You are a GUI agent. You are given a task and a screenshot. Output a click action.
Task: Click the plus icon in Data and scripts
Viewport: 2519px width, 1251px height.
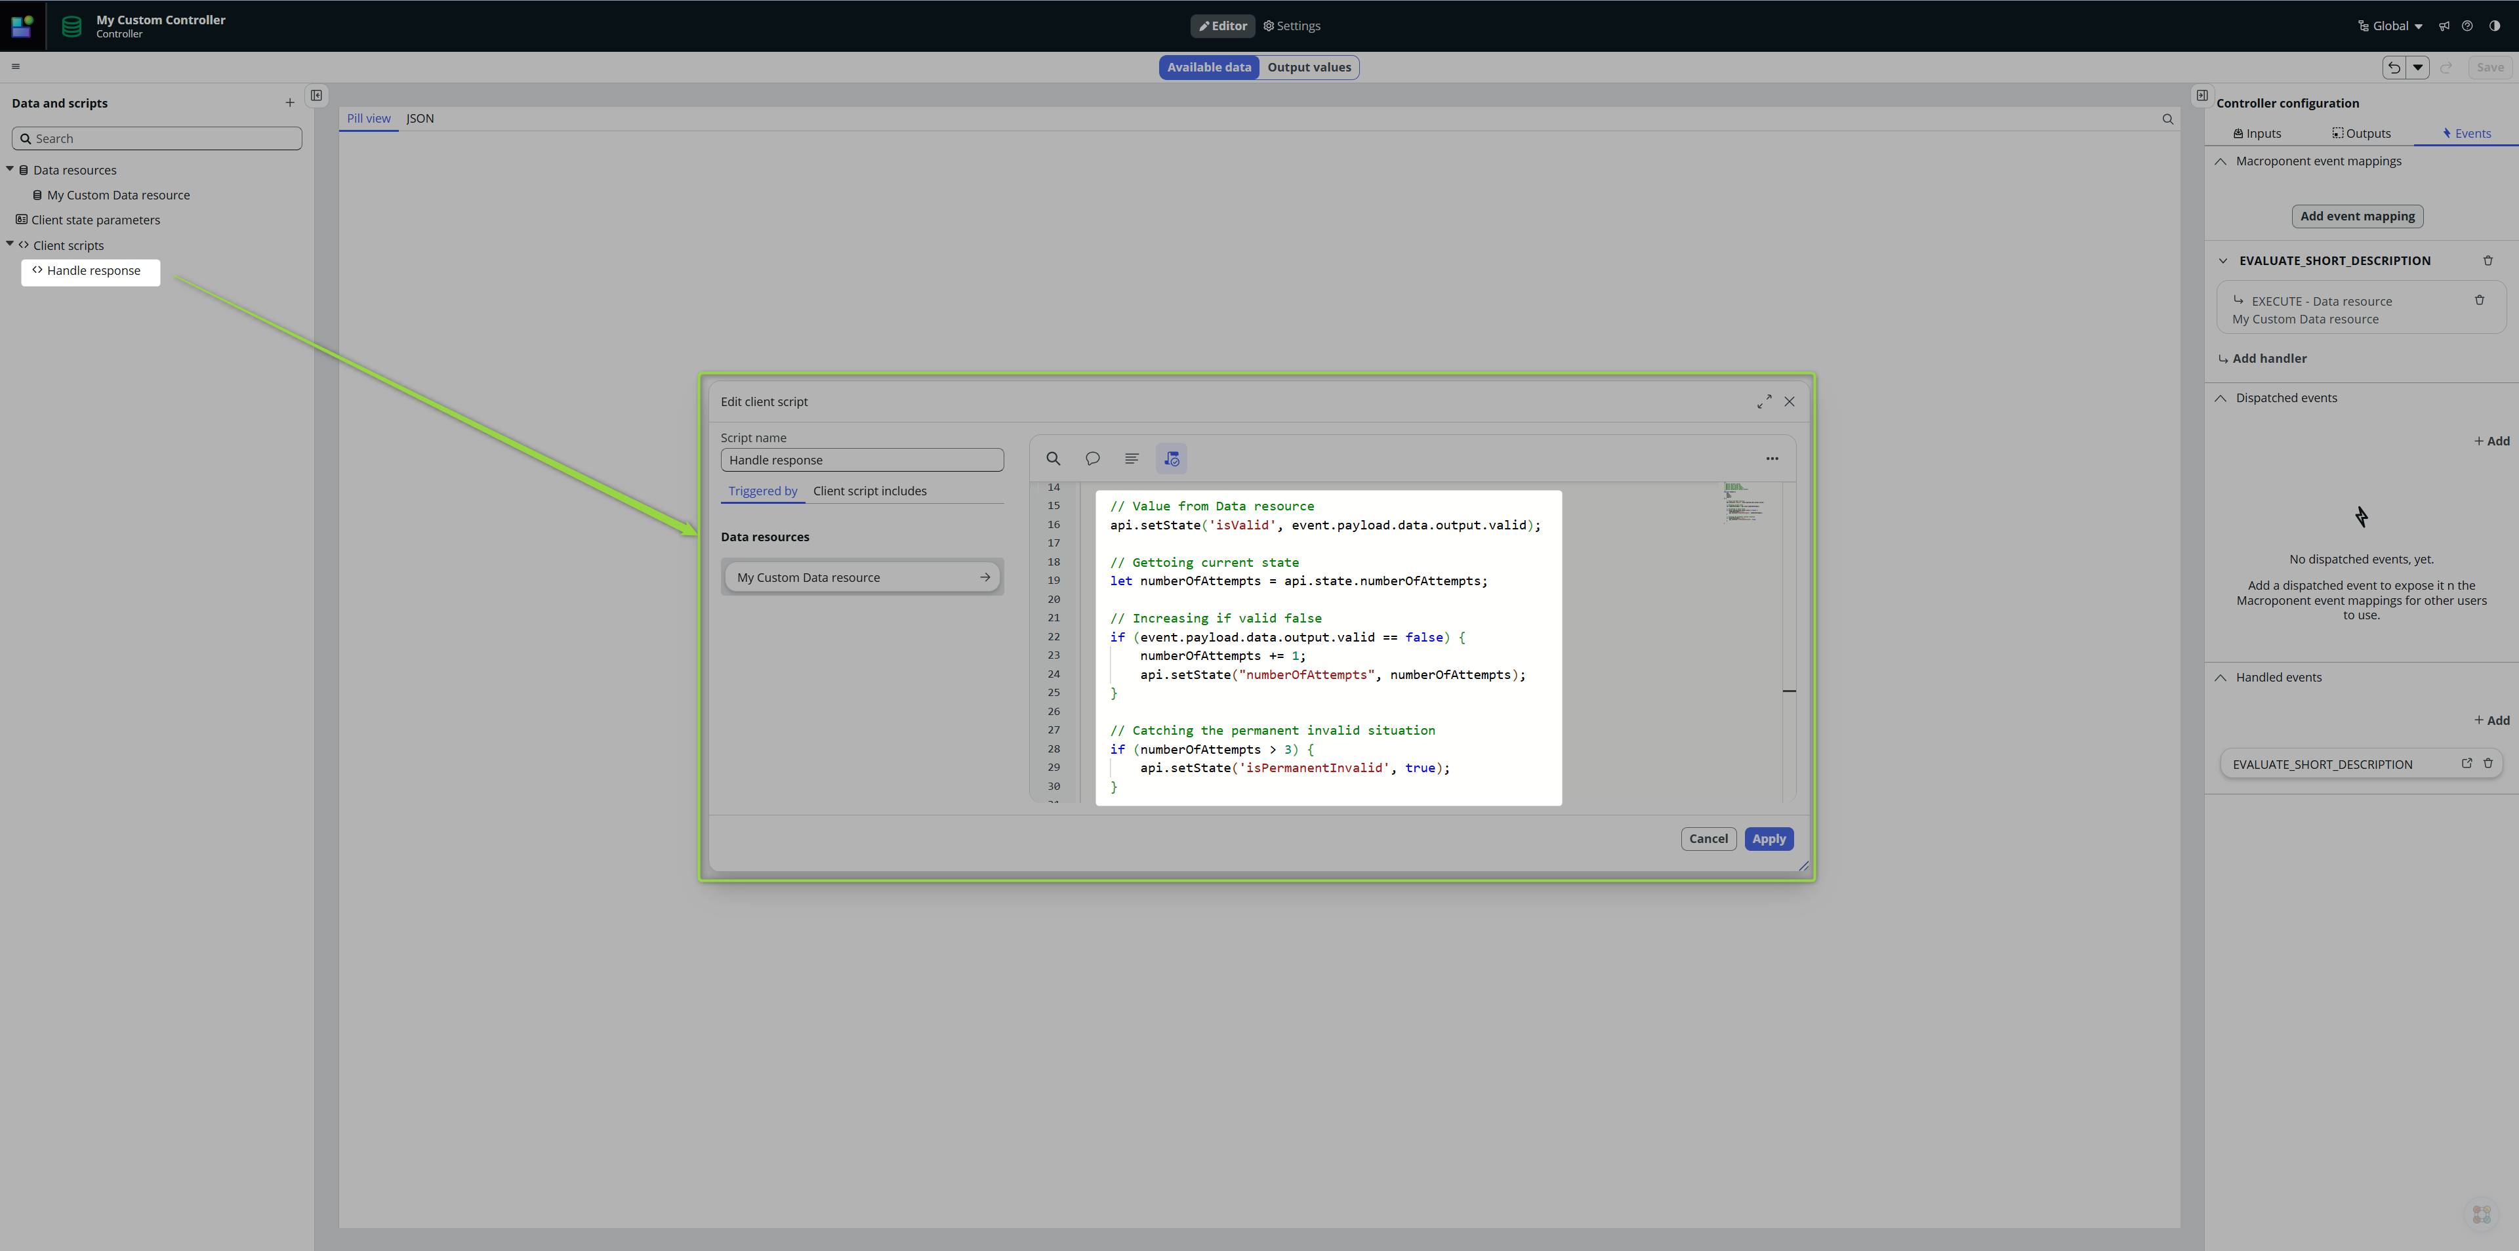289,103
